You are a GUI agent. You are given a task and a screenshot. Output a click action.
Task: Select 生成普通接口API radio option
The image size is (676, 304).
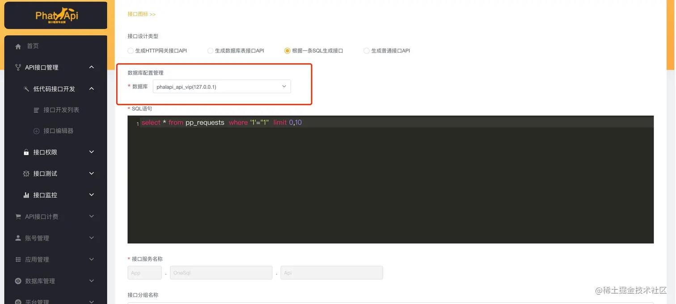tap(367, 51)
